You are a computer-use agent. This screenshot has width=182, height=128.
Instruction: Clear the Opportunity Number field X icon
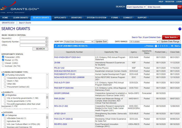pyautogui.click(x=47, y=42)
